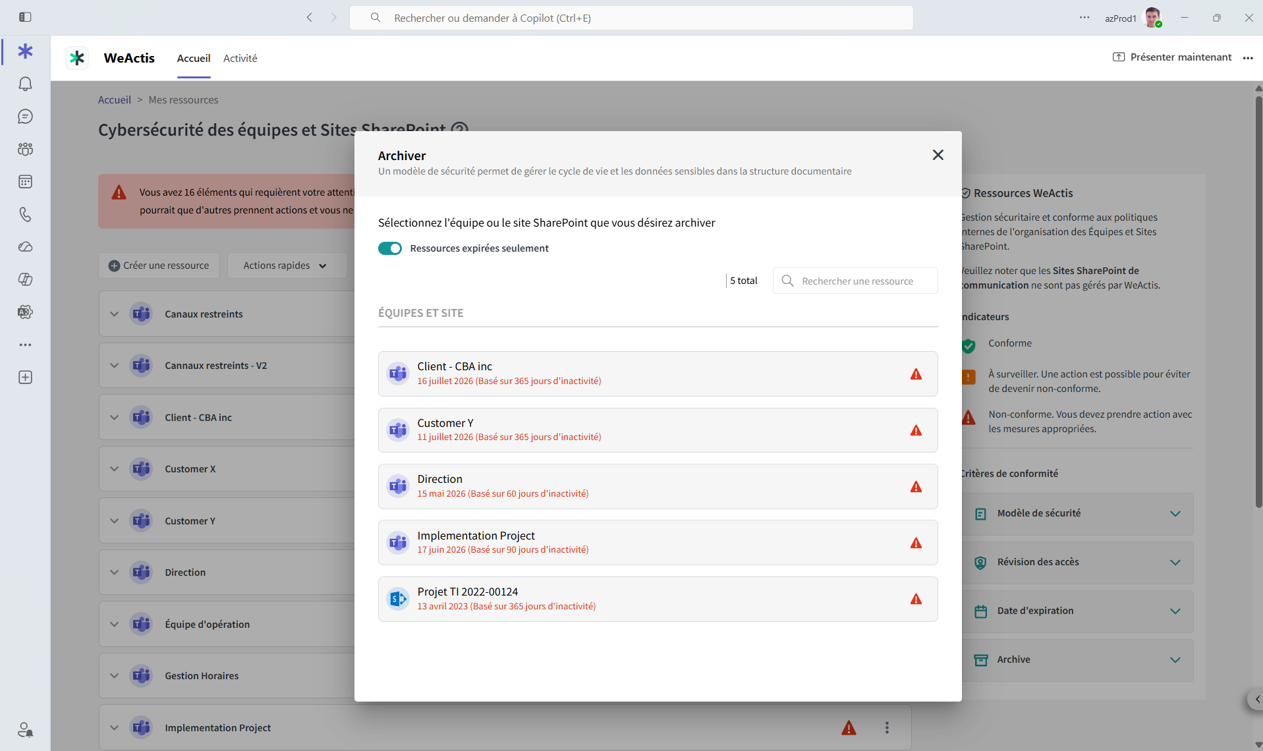Follow Accueil breadcrumb link
Screen dimensions: 1263x751
[115, 99]
